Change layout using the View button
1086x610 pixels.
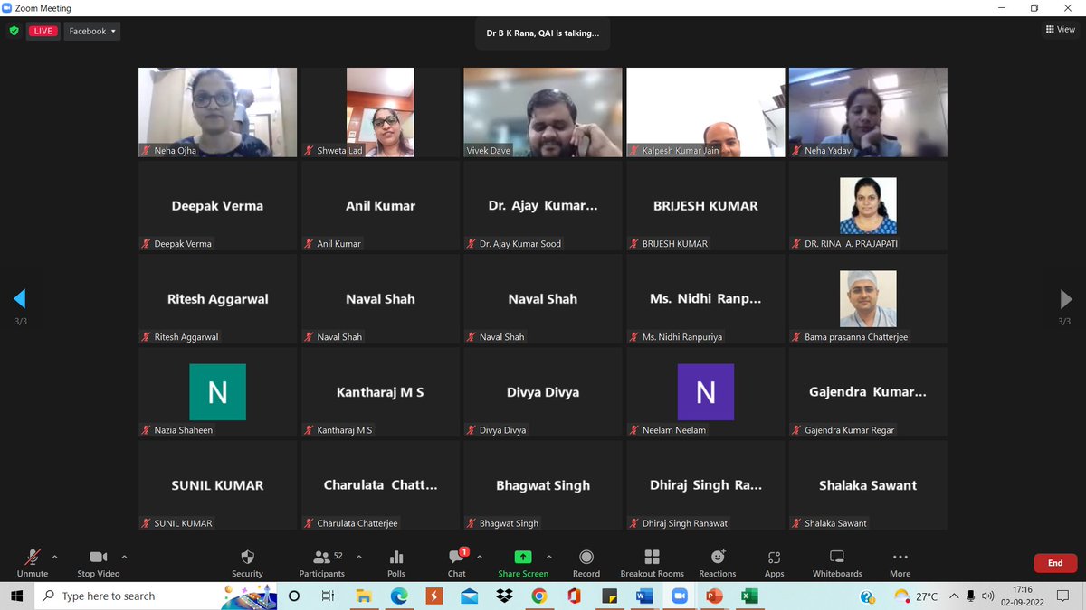[x=1060, y=29]
